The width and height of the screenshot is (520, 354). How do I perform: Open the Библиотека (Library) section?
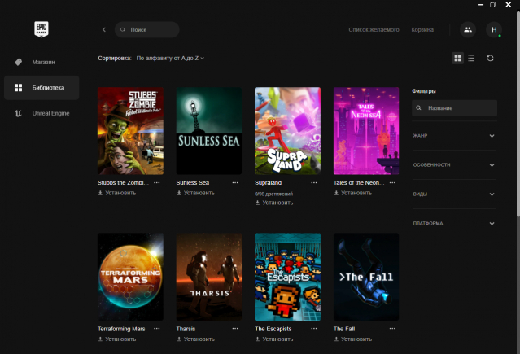[x=42, y=88]
